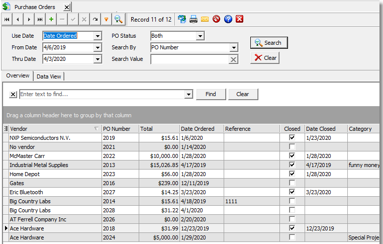Add new record with green plus
The height and width of the screenshot is (244, 383).
(x=51, y=19)
